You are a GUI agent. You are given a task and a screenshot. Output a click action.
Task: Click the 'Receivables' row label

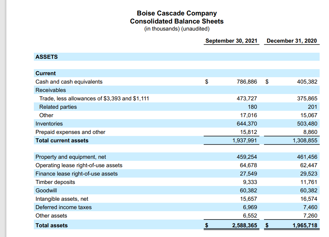(x=51, y=90)
